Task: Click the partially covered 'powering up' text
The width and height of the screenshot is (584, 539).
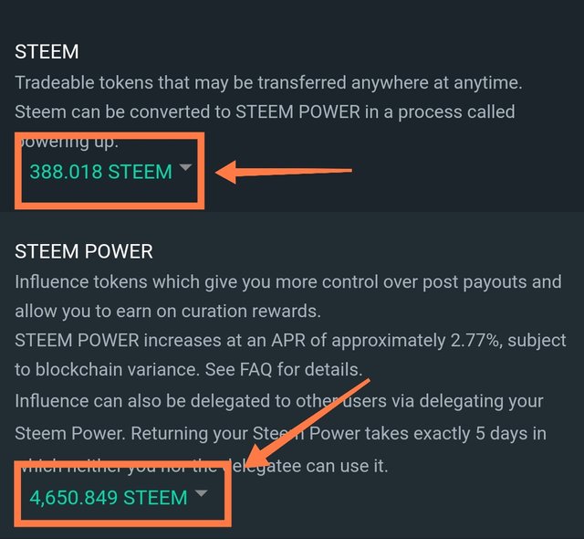Action: click(70, 143)
